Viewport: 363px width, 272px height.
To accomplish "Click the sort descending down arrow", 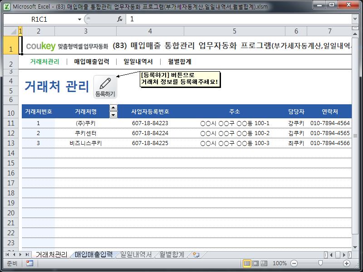I will pos(113,115).
